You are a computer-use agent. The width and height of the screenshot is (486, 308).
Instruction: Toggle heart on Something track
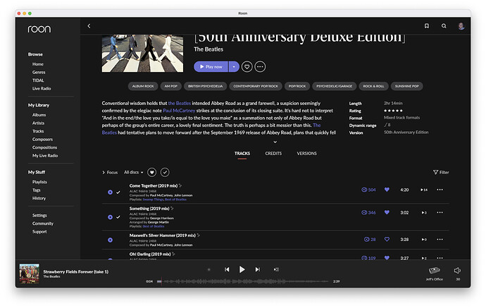[387, 212]
